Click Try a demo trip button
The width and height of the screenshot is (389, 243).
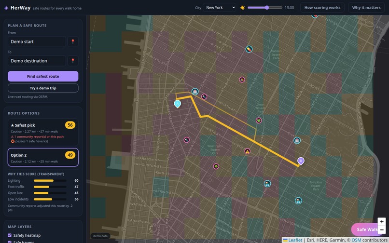[43, 88]
